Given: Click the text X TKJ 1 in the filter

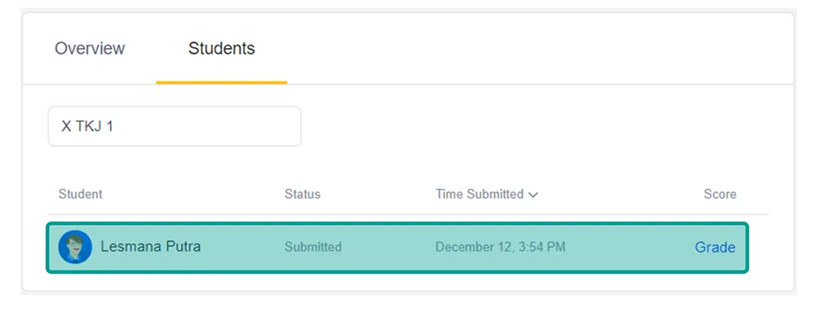Looking at the screenshot, I should pyautogui.click(x=87, y=126).
